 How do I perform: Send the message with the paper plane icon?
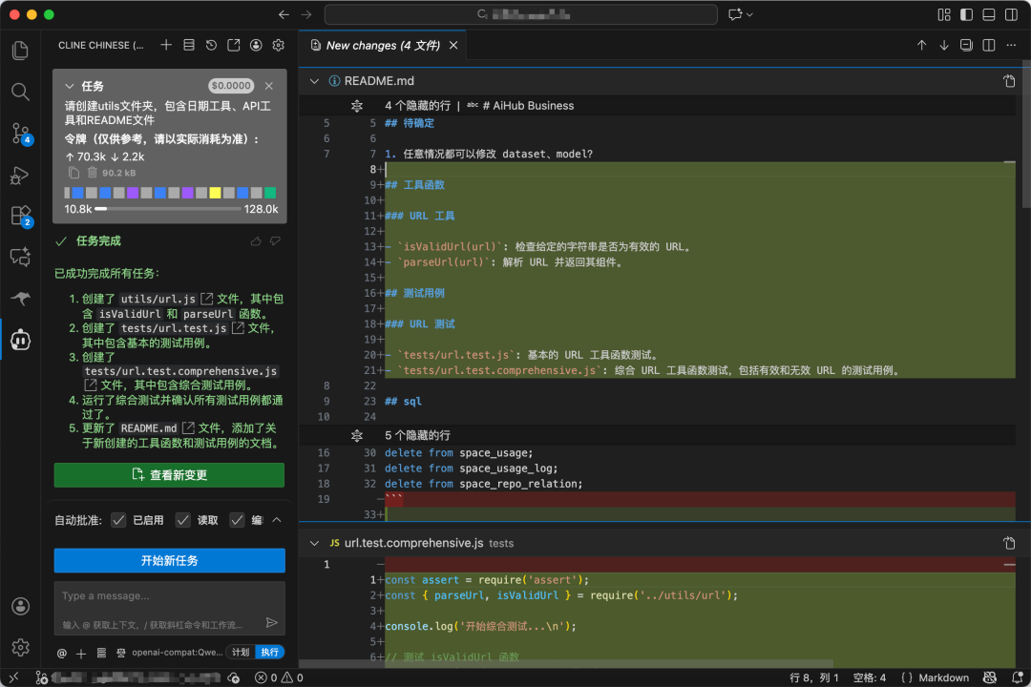(271, 622)
